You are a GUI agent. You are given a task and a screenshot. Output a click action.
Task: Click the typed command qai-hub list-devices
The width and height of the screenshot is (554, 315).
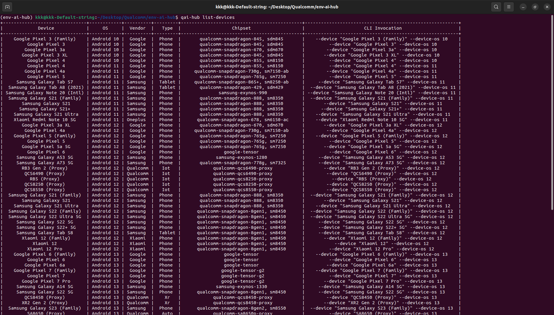(x=208, y=17)
